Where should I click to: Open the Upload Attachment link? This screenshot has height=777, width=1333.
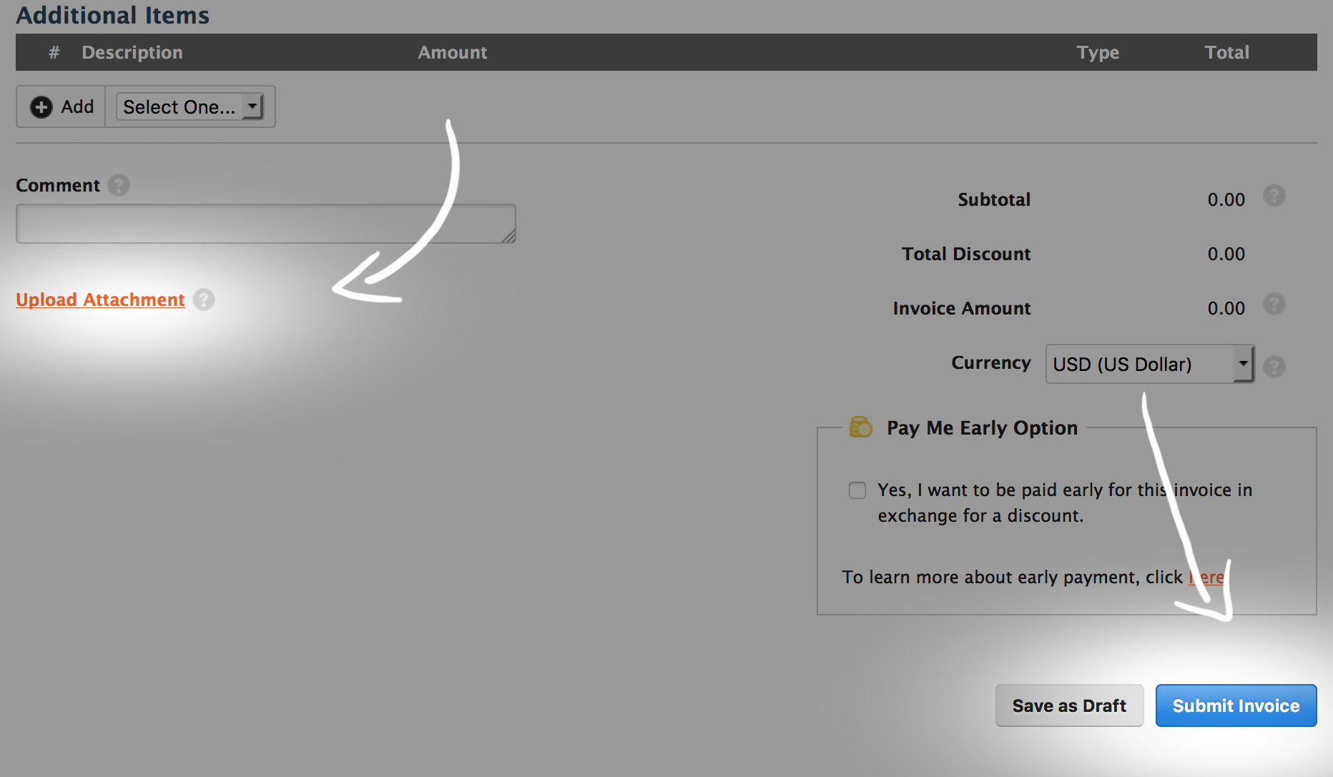point(100,300)
